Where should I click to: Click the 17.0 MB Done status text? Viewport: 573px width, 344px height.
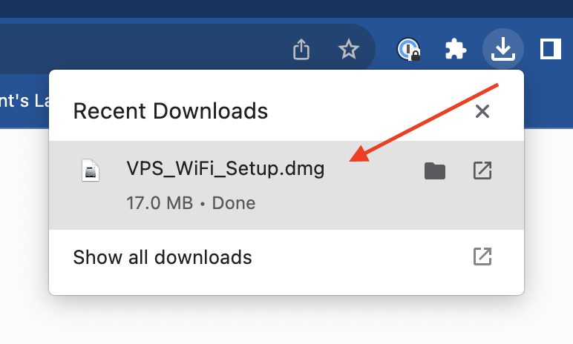tap(191, 203)
